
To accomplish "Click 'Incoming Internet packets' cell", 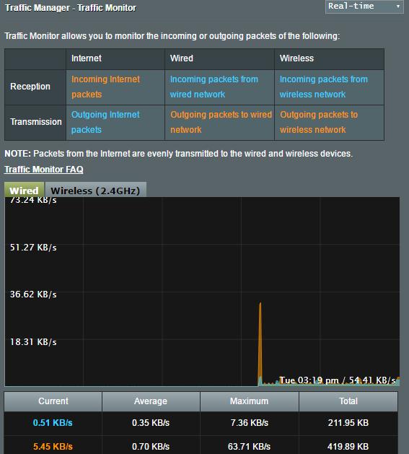I will pos(115,87).
